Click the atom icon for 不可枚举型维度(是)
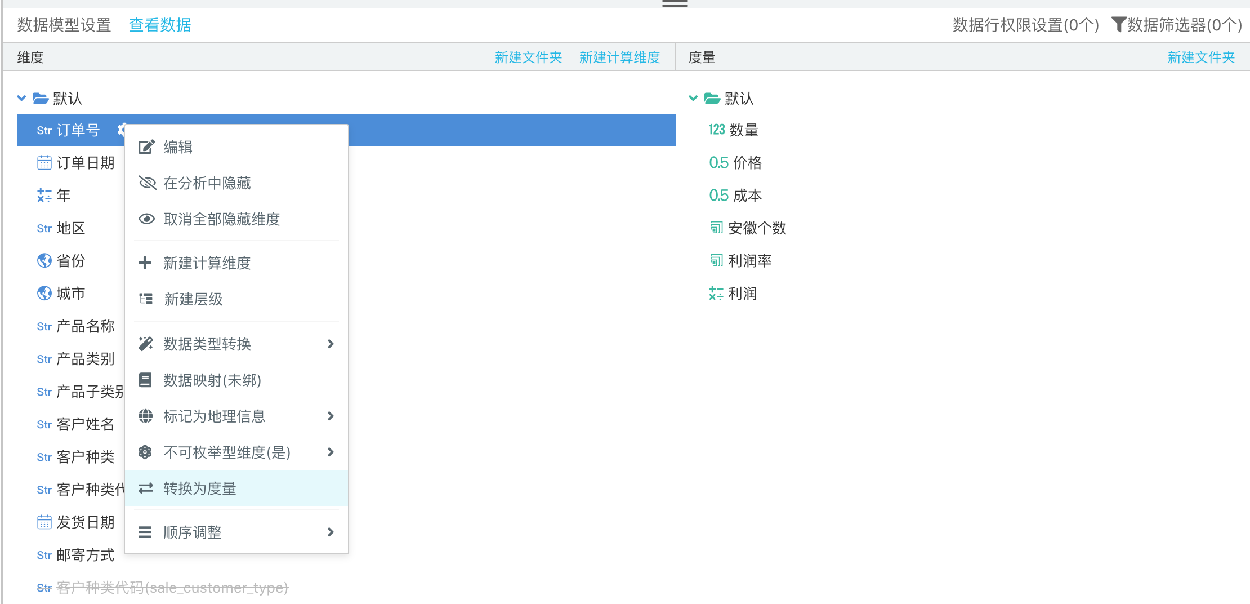1250x604 pixels. tap(145, 452)
